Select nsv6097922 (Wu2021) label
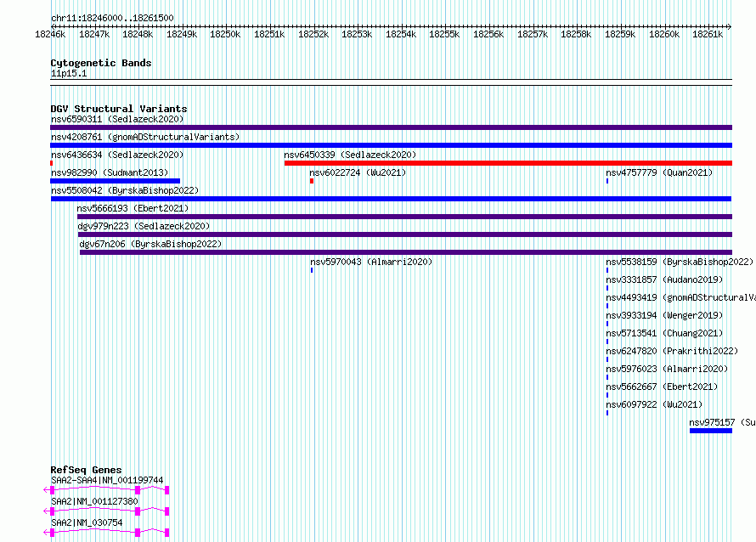This screenshot has width=756, height=542. [x=654, y=404]
